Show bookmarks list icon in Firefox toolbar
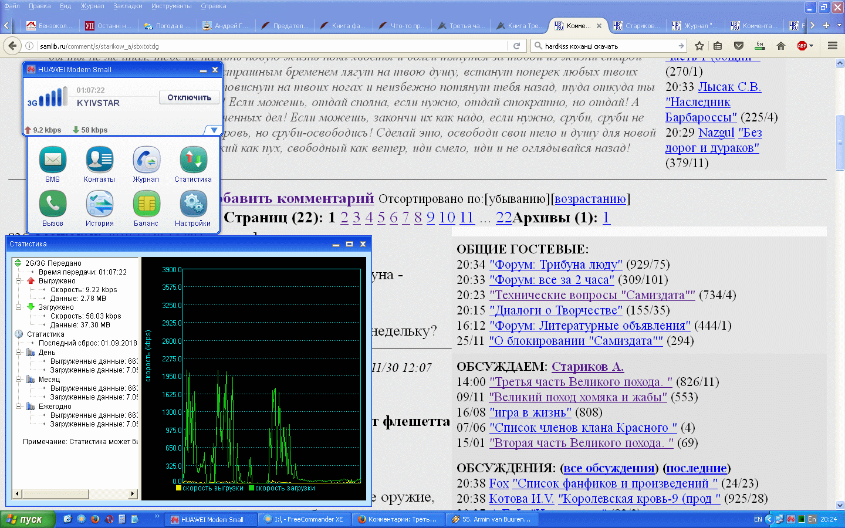845x528 pixels. coord(718,46)
